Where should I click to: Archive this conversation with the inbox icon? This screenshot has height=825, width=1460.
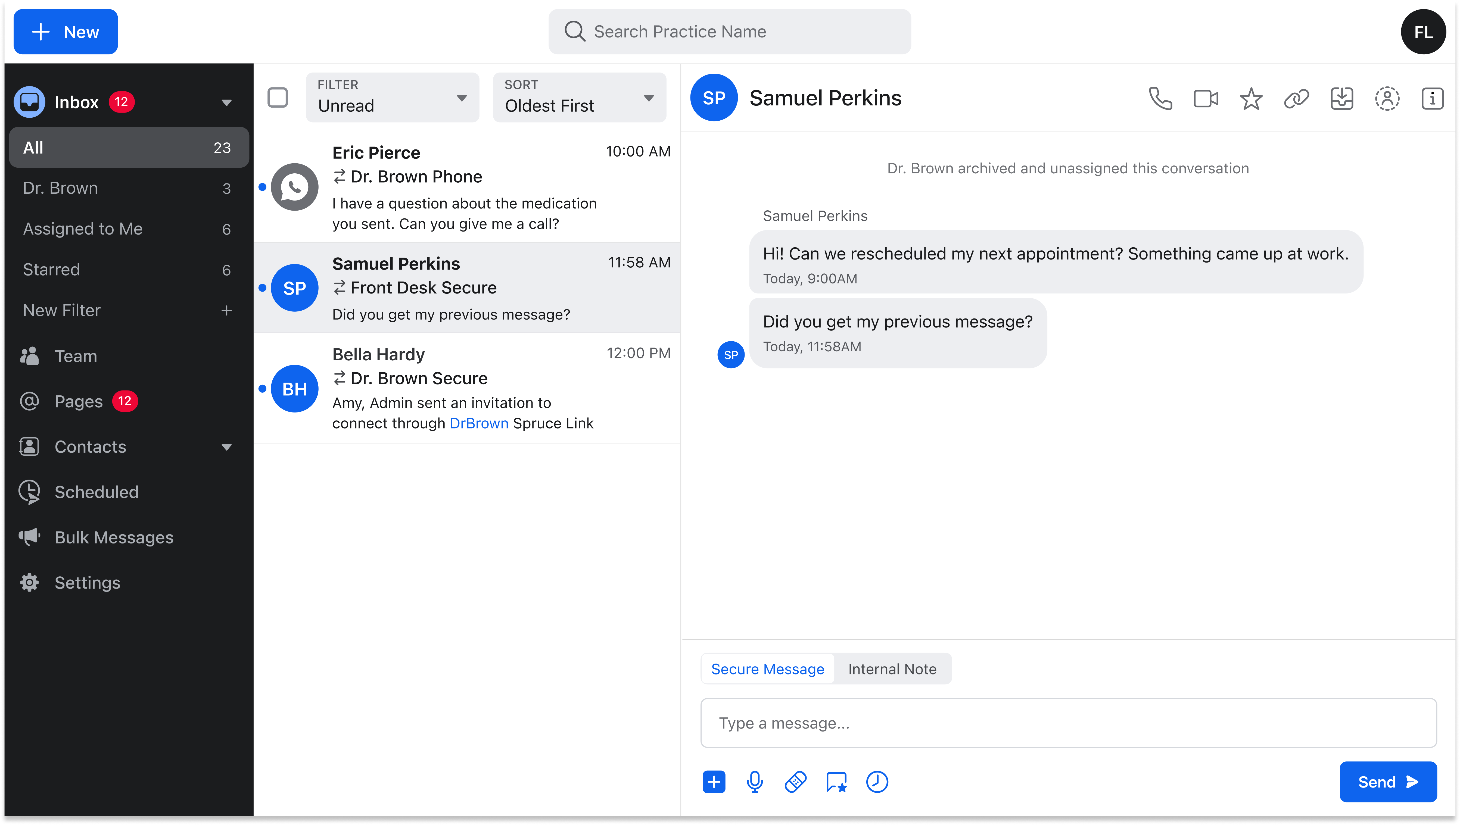click(1341, 99)
